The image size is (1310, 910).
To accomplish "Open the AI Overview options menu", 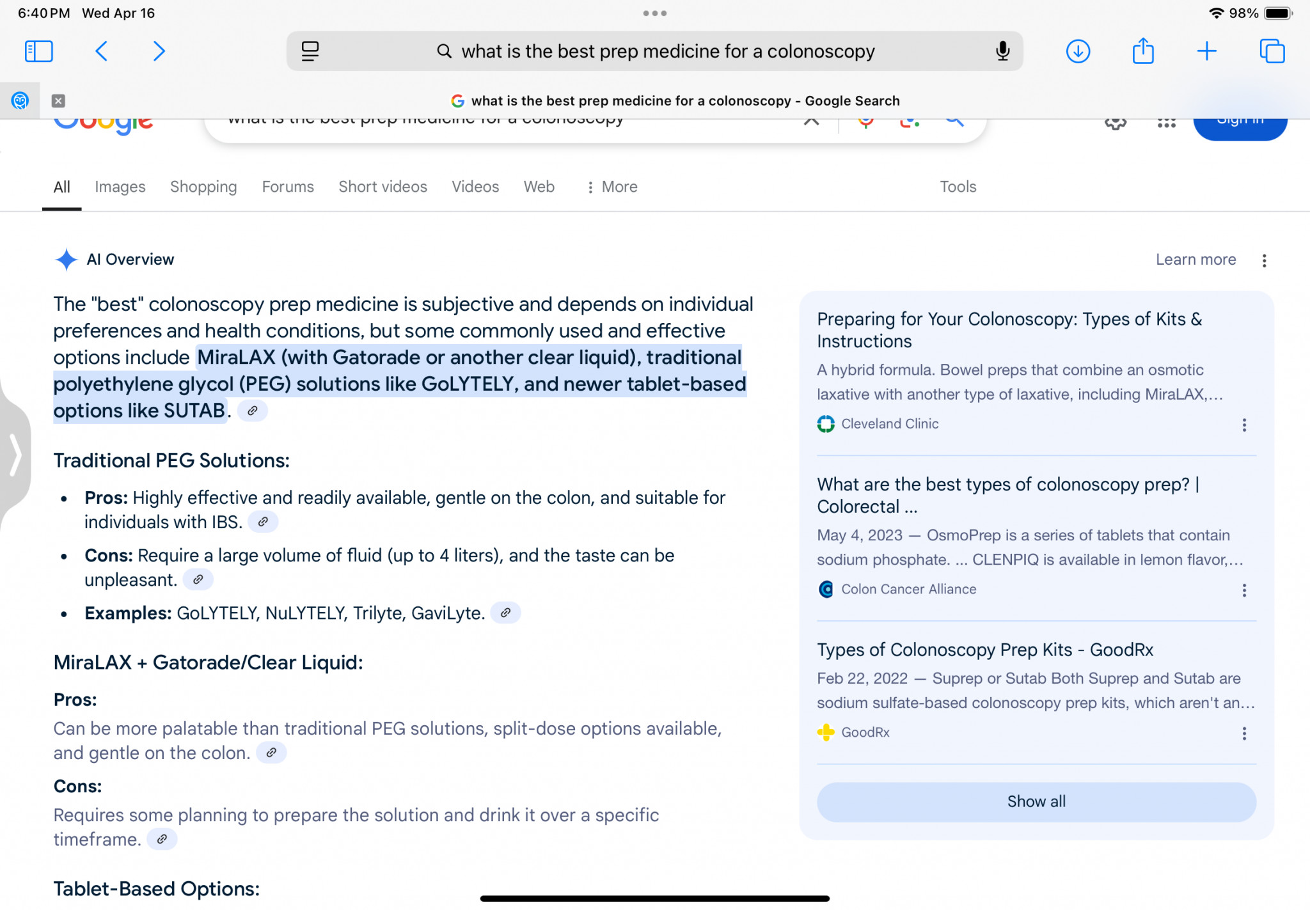I will [1264, 260].
